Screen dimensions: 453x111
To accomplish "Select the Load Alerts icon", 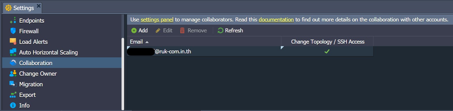I will point(13,42).
